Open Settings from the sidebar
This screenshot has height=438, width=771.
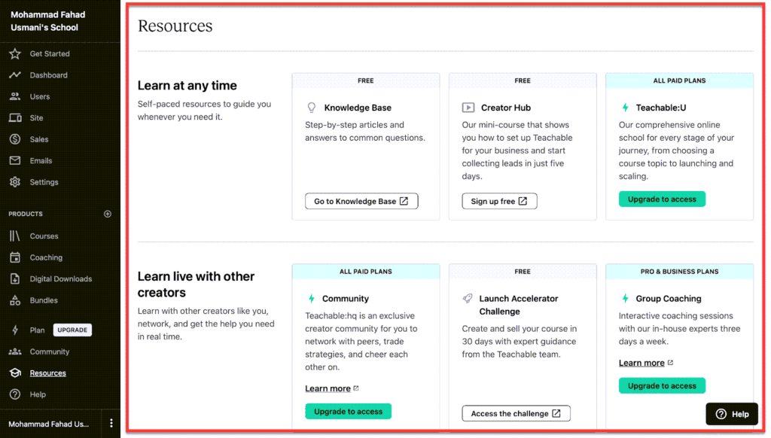pos(44,182)
